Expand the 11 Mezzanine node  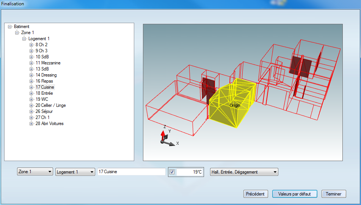(x=31, y=63)
